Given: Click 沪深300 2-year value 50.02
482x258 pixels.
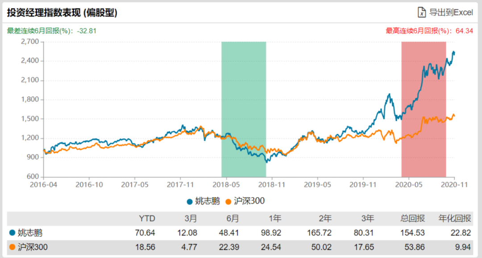Looking at the screenshot, I should (321, 247).
